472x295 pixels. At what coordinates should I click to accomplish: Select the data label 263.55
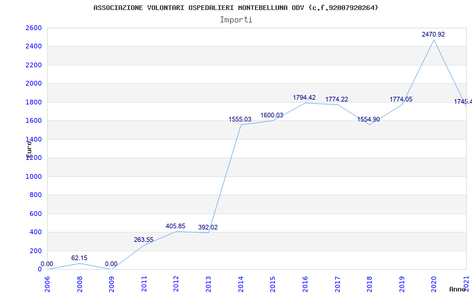(143, 240)
